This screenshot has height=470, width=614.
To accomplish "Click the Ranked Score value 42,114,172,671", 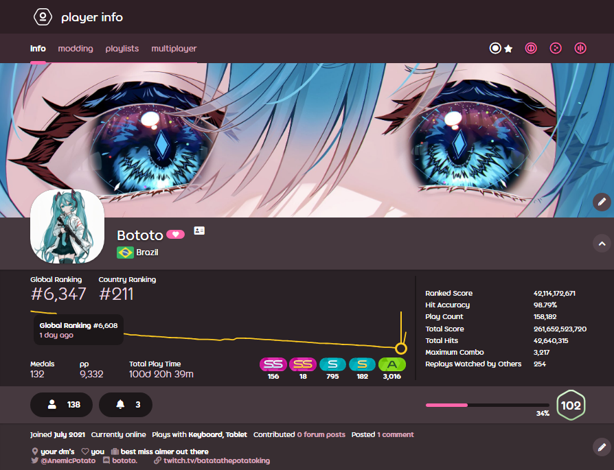I will (x=554, y=293).
